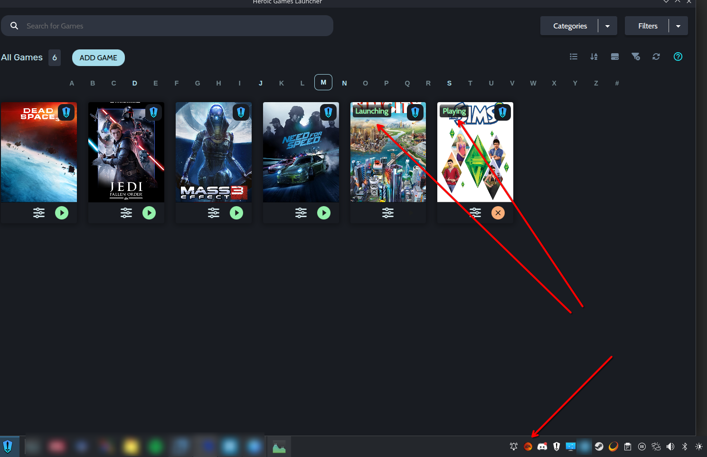Open the clipboard tray icon
This screenshot has width=707, height=457.
[628, 447]
